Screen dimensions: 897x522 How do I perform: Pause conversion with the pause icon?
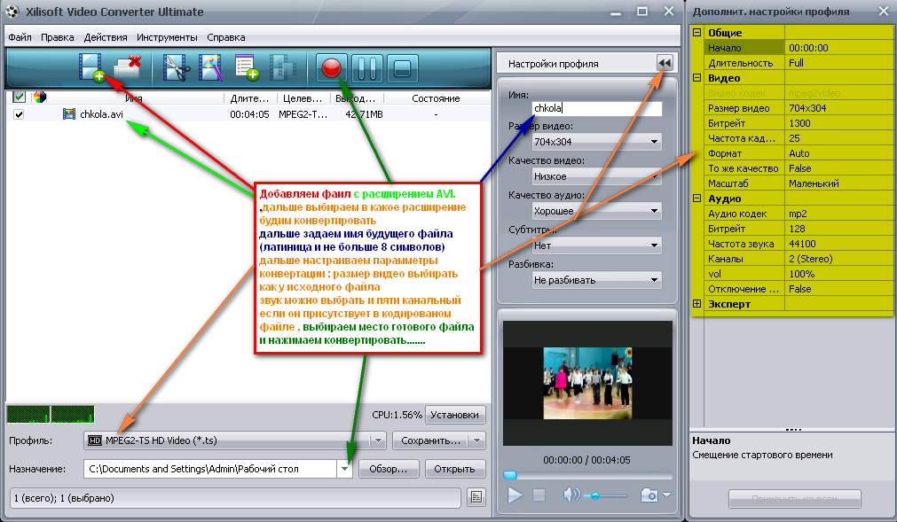(366, 68)
